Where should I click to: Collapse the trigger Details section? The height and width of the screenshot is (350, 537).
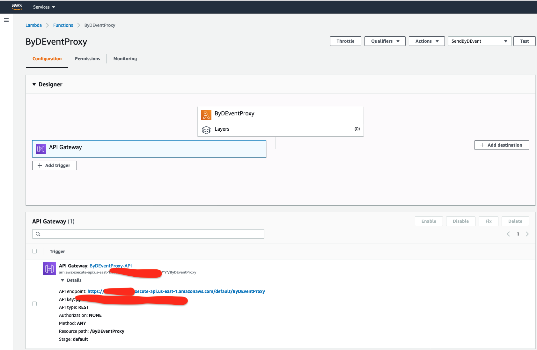coord(63,280)
